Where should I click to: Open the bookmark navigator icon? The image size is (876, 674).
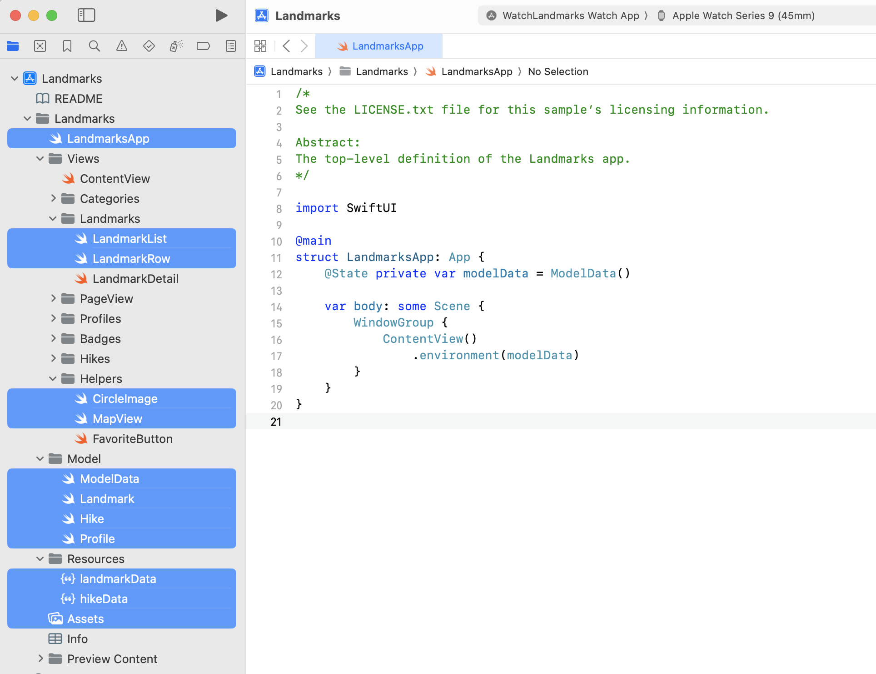(x=67, y=46)
